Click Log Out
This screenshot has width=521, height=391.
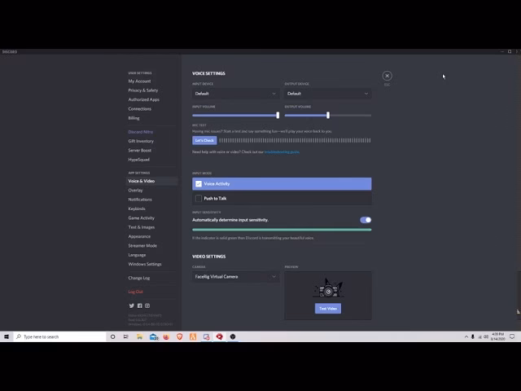(136, 292)
